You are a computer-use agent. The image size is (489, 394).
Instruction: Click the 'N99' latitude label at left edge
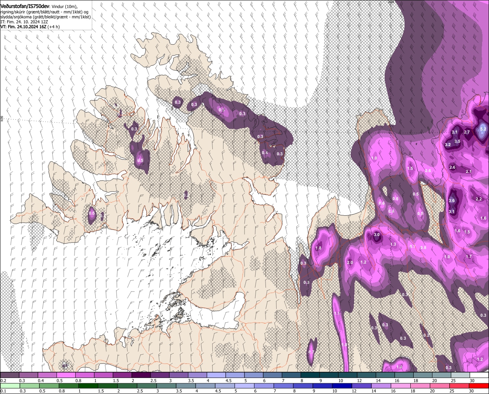pos(2,119)
